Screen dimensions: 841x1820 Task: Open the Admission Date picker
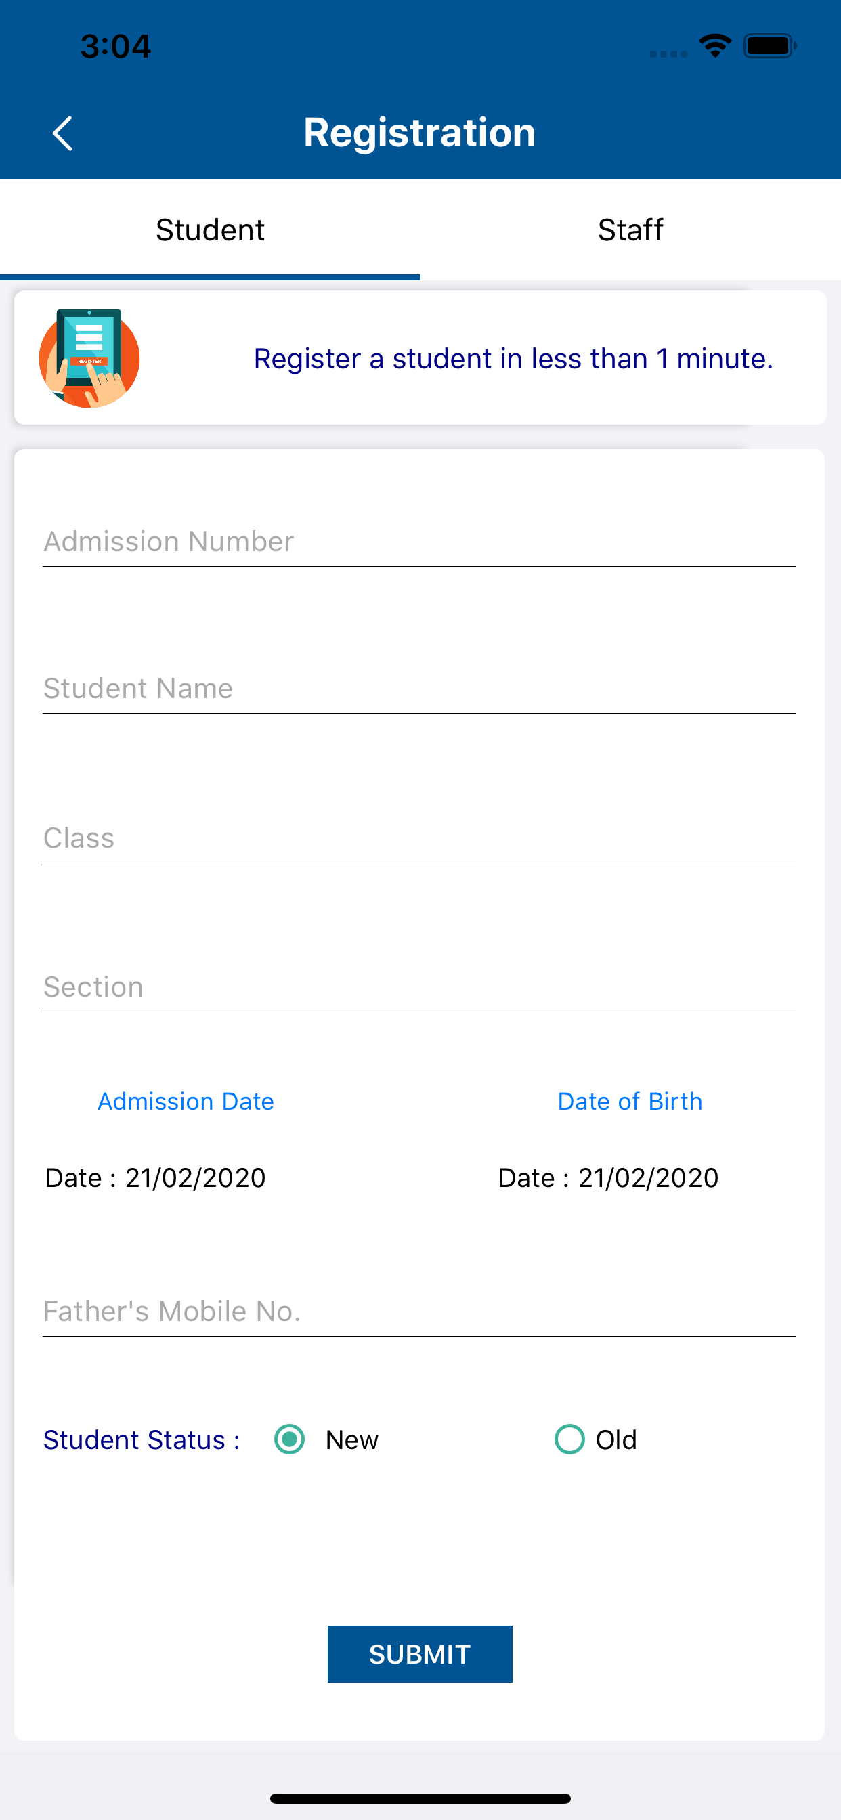[186, 1102]
